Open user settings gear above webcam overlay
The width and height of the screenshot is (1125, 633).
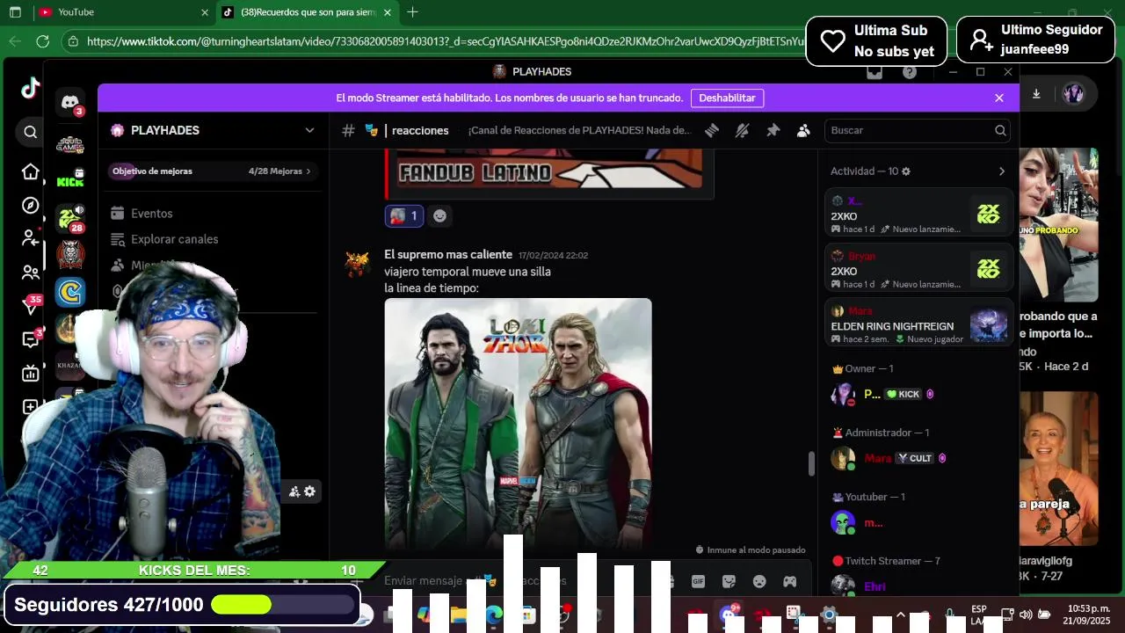309,491
